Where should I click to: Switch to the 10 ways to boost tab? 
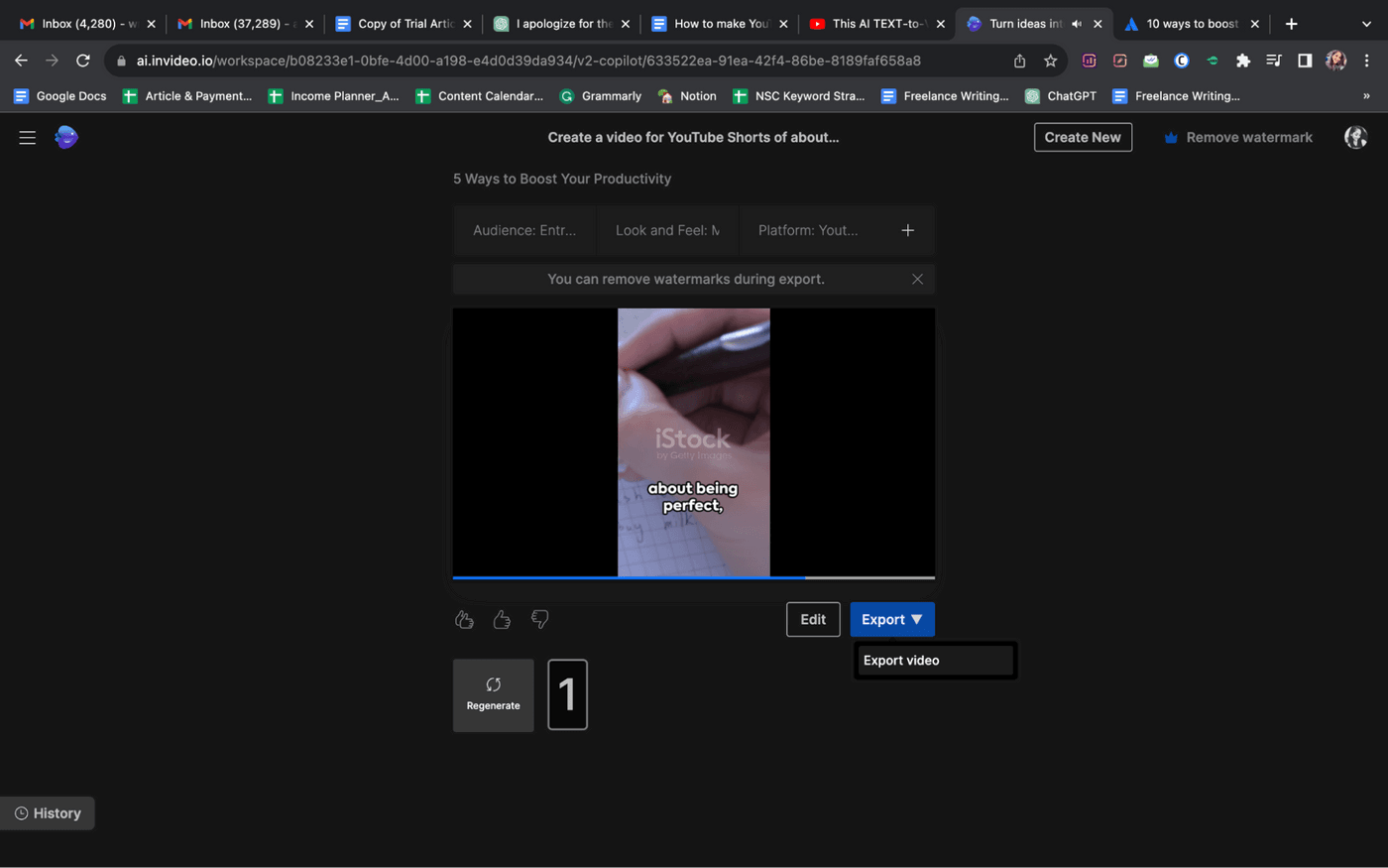1191,24
